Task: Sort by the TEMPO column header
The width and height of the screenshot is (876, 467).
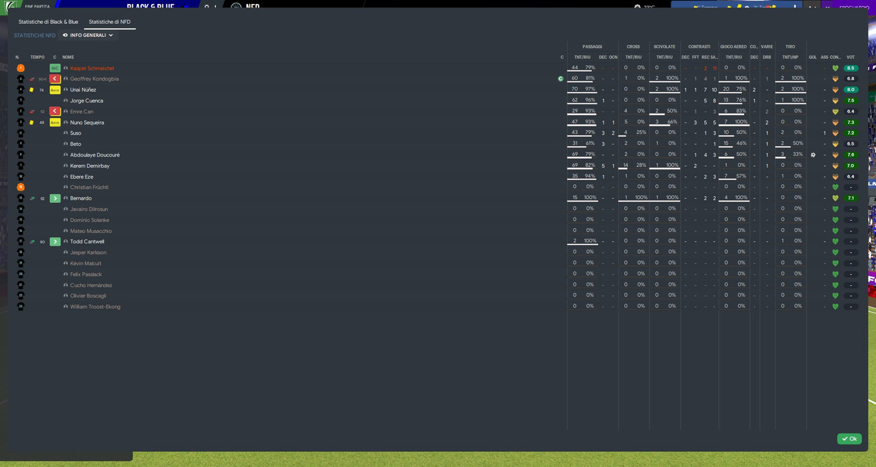Action: pos(37,57)
